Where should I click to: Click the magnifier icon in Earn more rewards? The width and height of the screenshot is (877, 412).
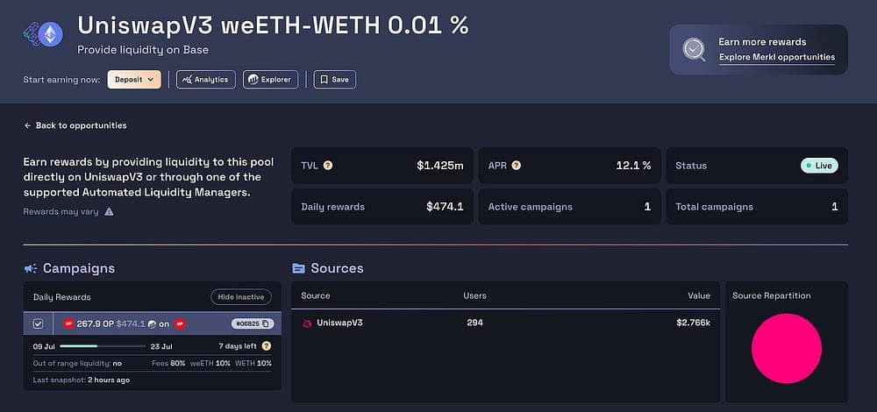pyautogui.click(x=694, y=49)
